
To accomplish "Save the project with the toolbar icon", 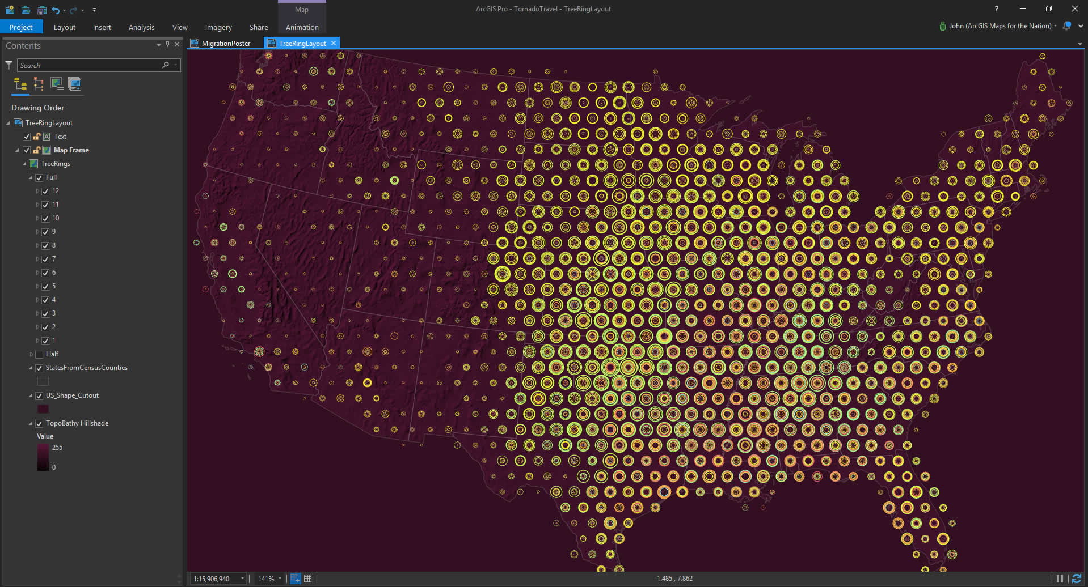I will 41,10.
